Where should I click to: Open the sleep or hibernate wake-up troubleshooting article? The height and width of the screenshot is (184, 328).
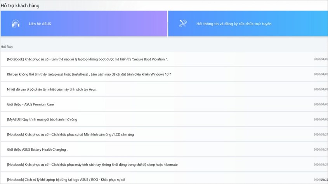tap(92, 165)
